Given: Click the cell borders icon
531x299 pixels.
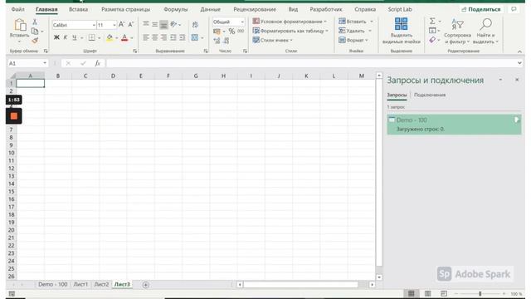Looking at the screenshot, I should (x=91, y=37).
